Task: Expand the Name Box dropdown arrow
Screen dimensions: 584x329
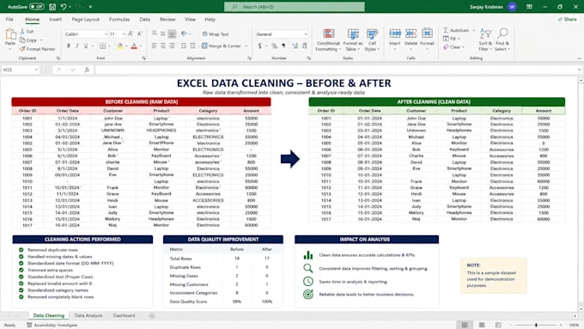Action: (36, 70)
